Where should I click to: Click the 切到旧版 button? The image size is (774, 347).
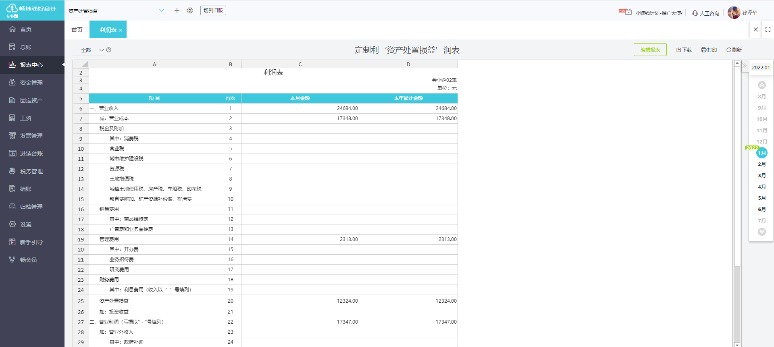pos(213,10)
